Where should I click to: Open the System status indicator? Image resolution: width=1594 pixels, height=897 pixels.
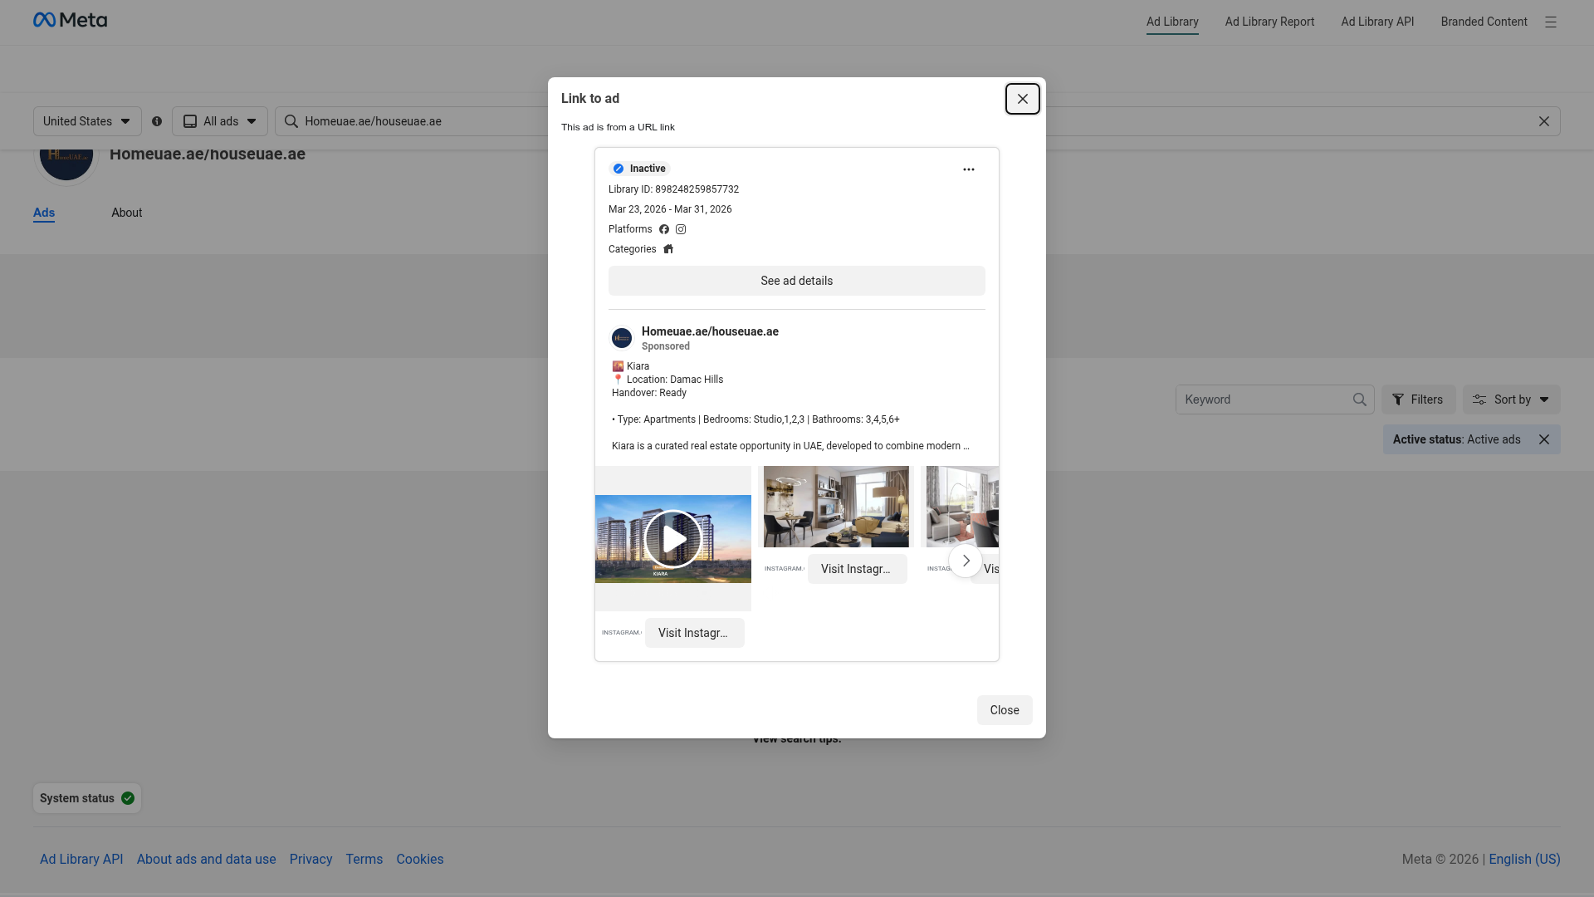pos(87,798)
